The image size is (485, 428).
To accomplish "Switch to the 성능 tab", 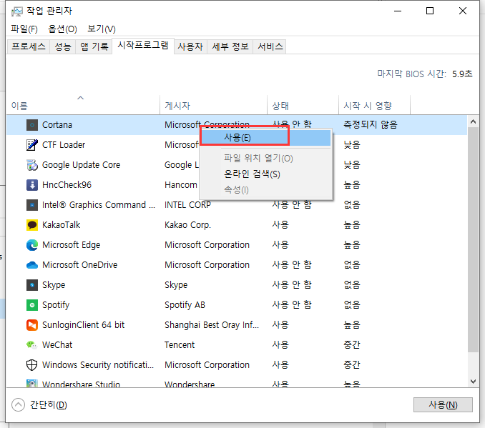I will (x=63, y=46).
